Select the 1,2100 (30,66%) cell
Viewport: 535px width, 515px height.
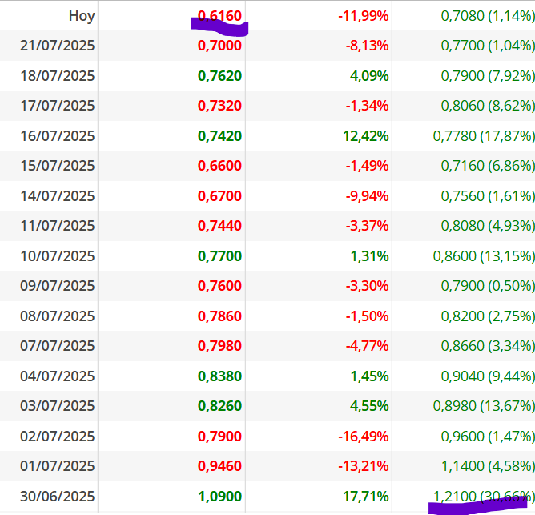pyautogui.click(x=484, y=497)
